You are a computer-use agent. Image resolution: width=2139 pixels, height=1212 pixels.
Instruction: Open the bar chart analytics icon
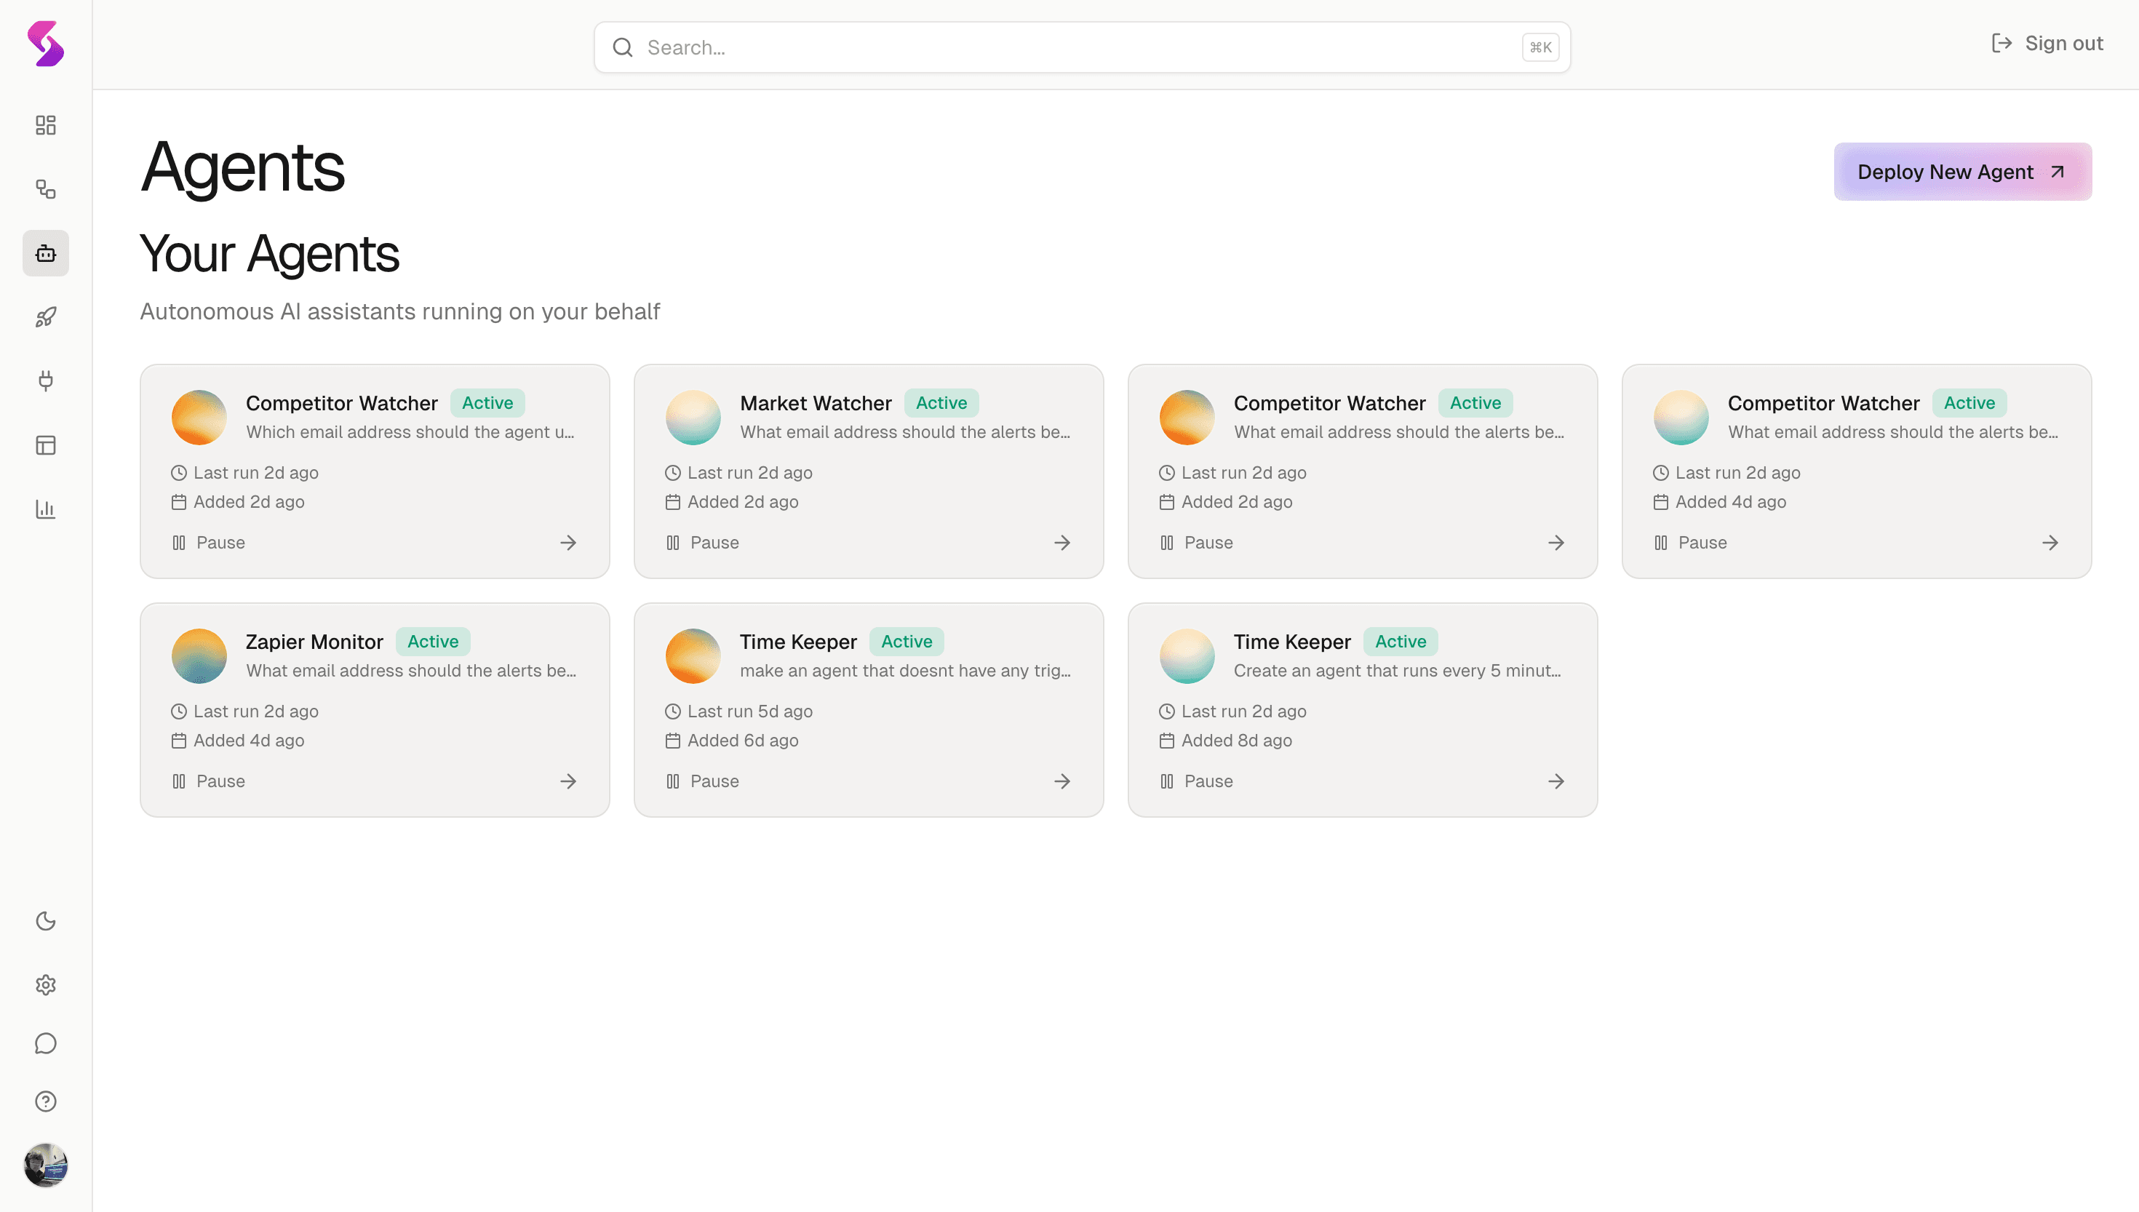[46, 509]
